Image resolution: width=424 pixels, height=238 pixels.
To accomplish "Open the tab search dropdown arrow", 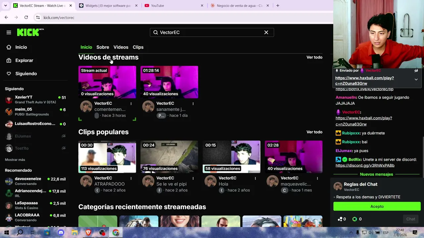I will 5,6.
